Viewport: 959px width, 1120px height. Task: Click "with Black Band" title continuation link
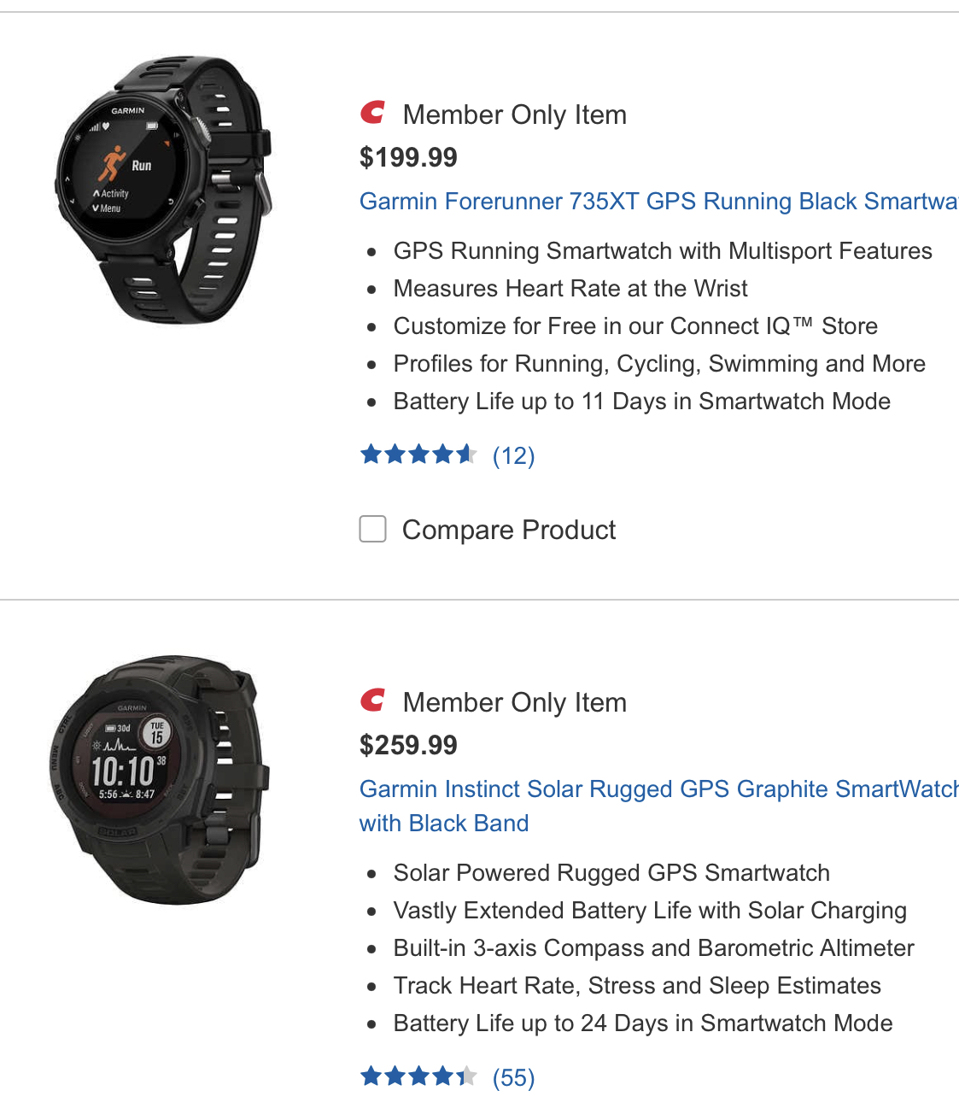pos(444,824)
